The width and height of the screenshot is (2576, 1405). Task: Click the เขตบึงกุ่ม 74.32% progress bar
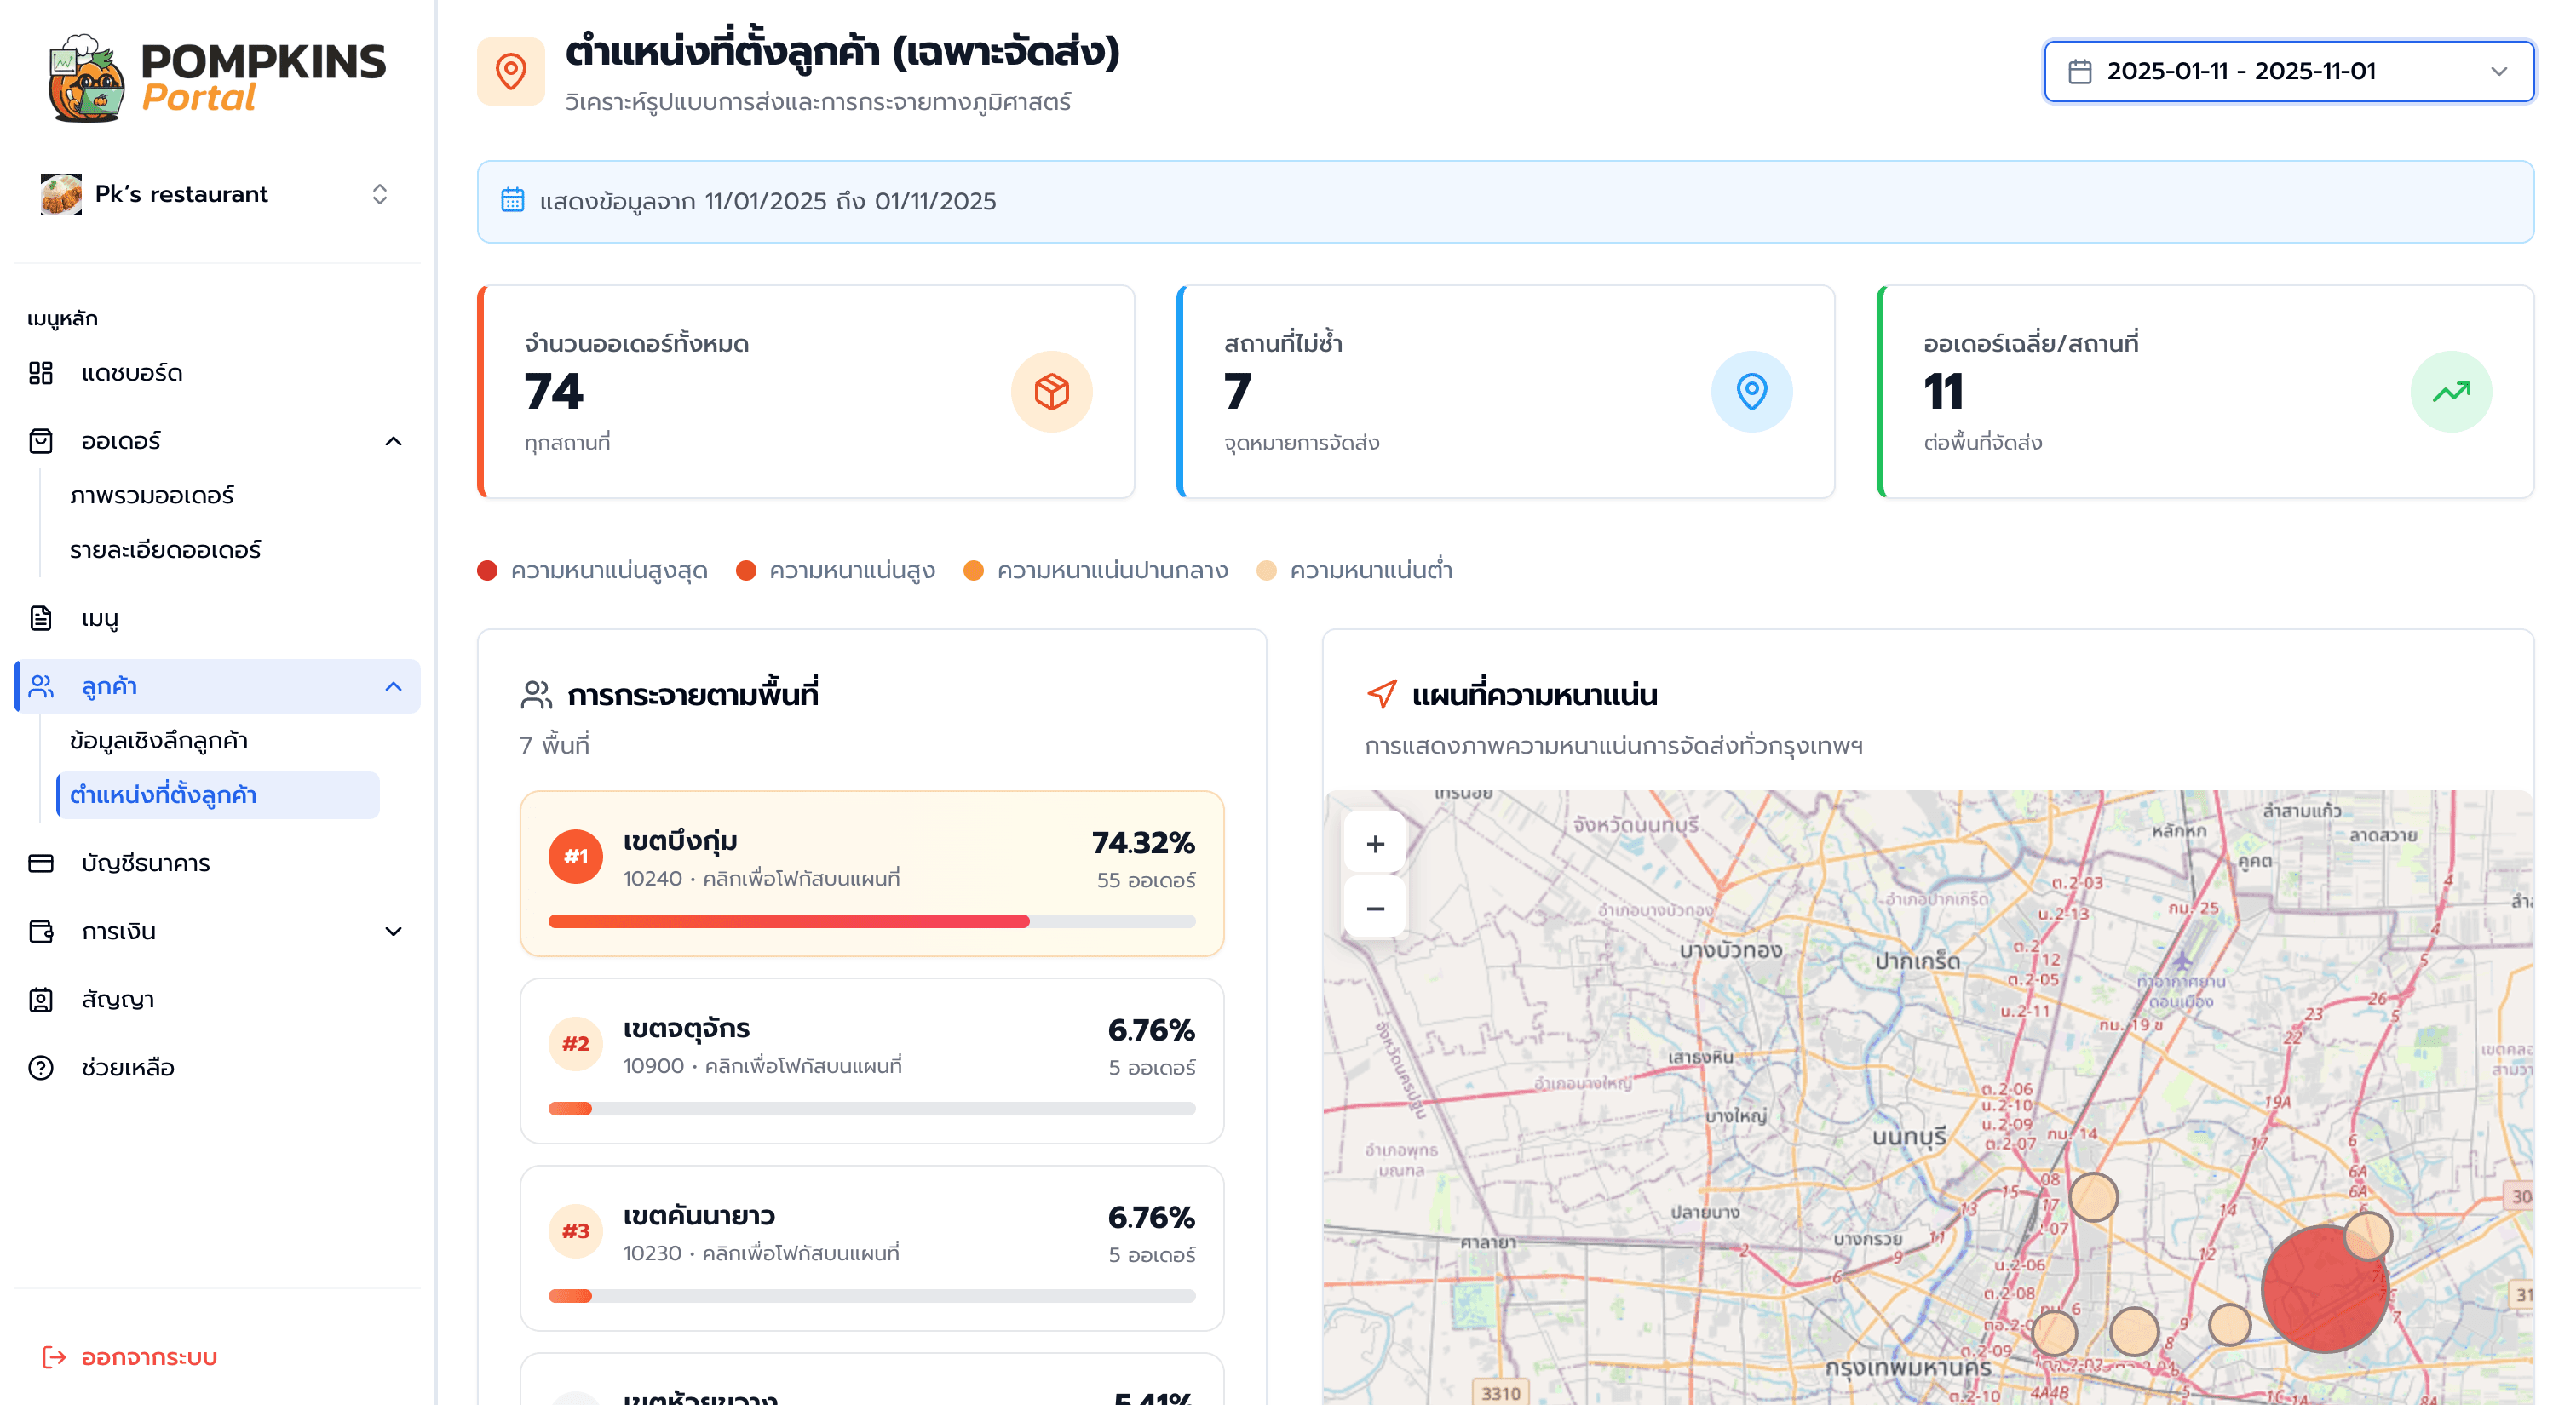pos(872,921)
